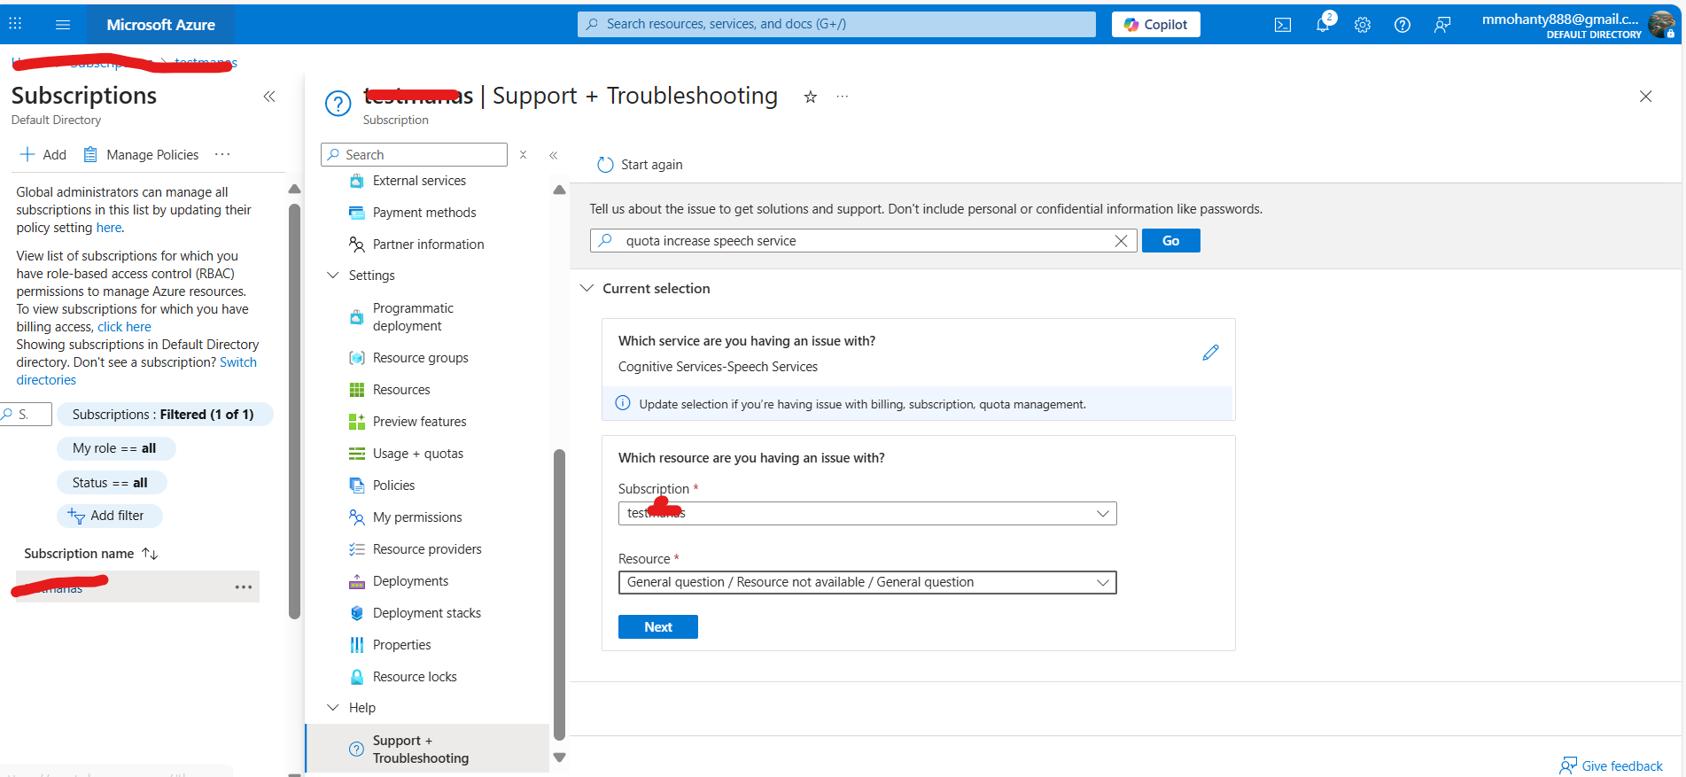
Task: Open the notifications bell
Action: [x=1323, y=25]
